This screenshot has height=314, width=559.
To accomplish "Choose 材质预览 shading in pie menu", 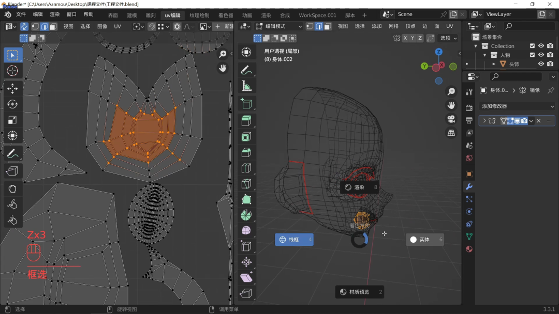I will click(360, 292).
